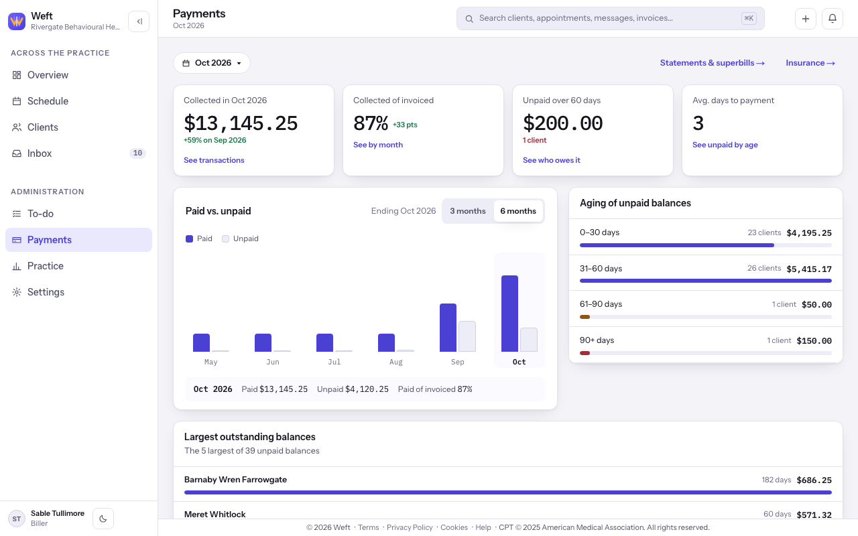
Task: Open the Oct 2026 month dropdown
Action: pyautogui.click(x=212, y=63)
